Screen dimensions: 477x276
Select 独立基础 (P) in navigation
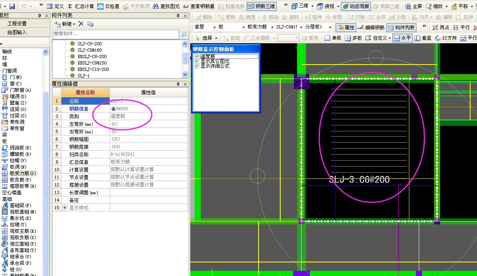pyautogui.click(x=19, y=244)
